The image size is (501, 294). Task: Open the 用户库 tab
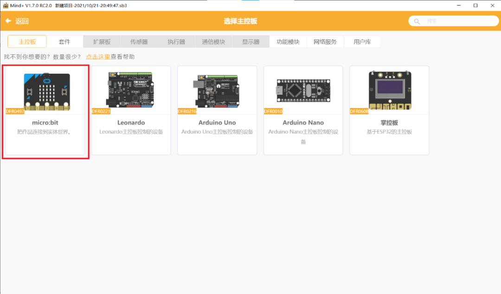coord(362,42)
